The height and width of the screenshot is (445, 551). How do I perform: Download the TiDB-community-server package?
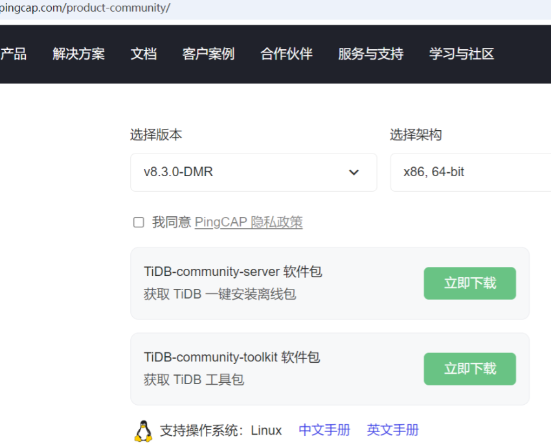469,283
